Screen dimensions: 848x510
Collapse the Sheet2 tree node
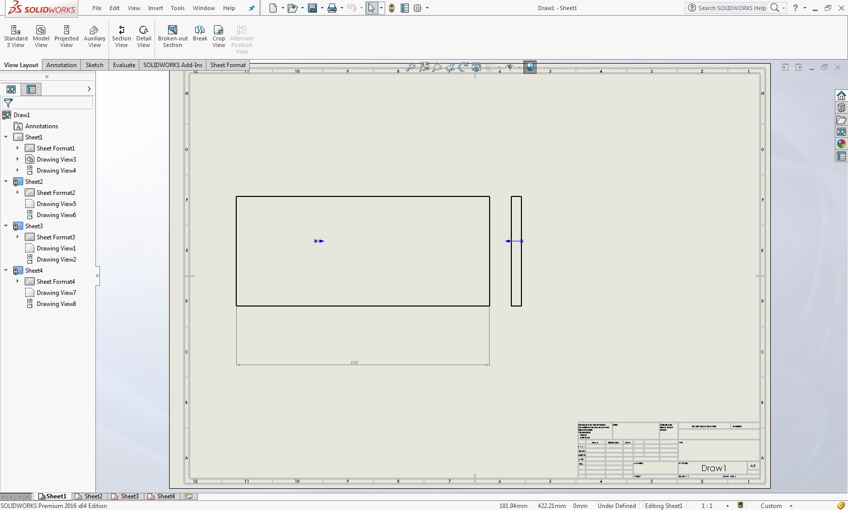[6, 182]
